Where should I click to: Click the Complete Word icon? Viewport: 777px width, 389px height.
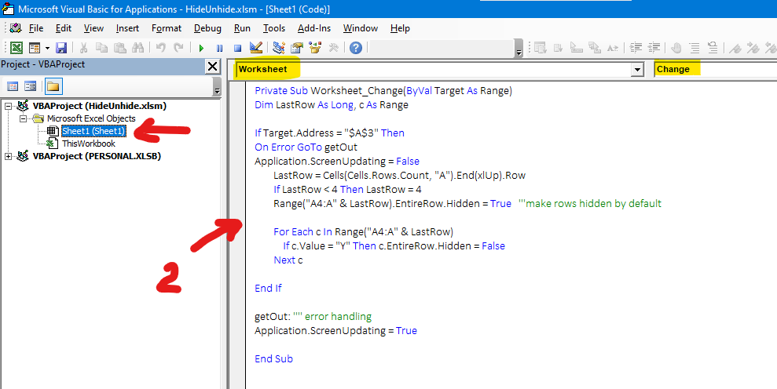point(613,48)
